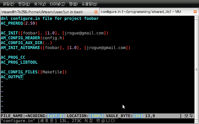Open the 탭(B) menu
Screen dimensions: 199x124
tap(73, 4)
